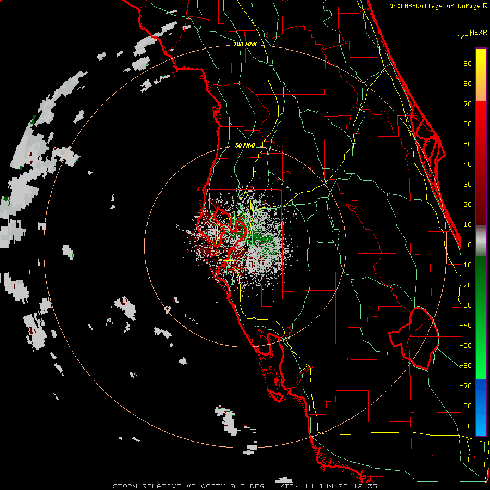Click the NEXR label above the color bar
490x490 pixels.
479,33
